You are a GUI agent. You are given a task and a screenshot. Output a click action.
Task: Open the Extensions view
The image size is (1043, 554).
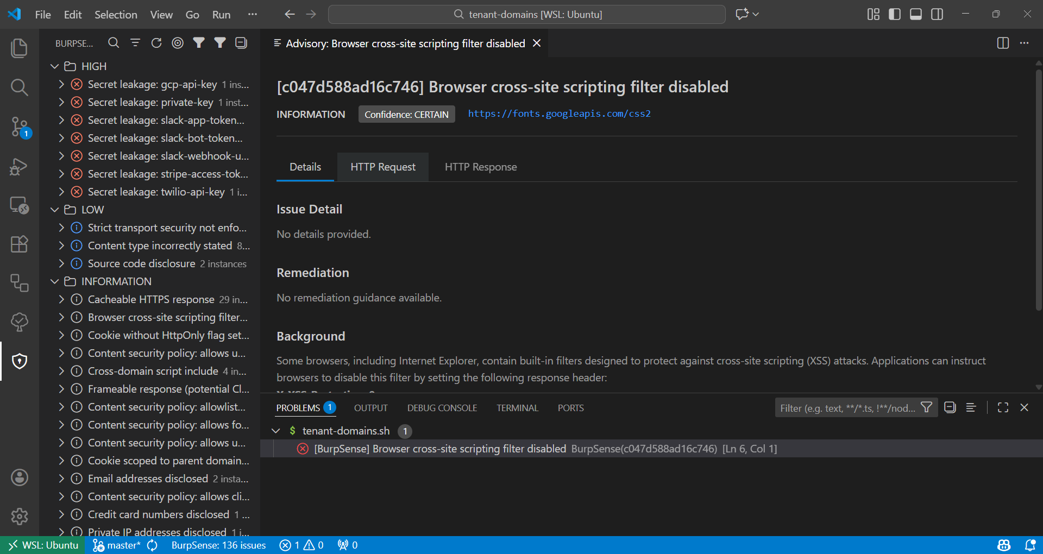tap(20, 244)
